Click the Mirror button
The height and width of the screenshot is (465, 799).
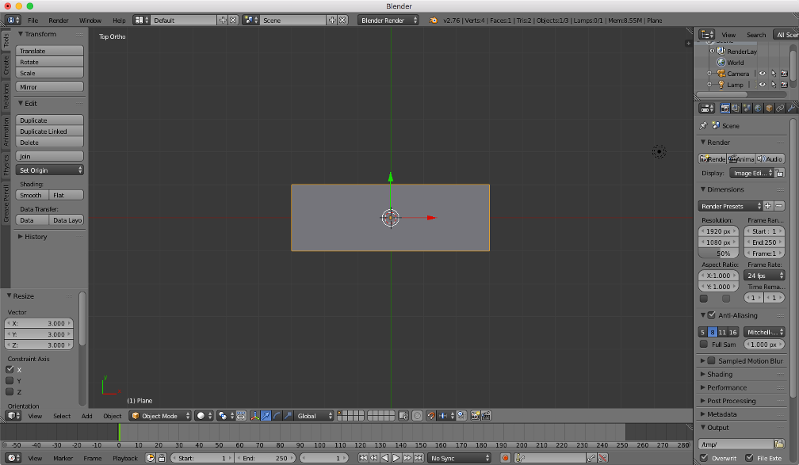pyautogui.click(x=49, y=87)
